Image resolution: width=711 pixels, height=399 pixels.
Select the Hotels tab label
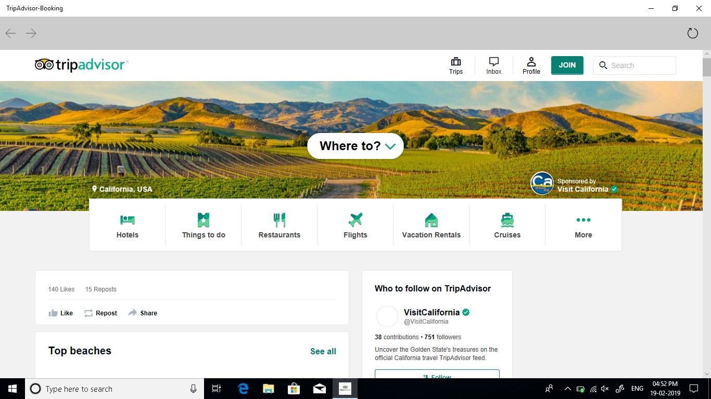[x=128, y=235]
